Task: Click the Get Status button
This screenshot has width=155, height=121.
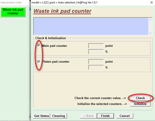Action: 42,116
